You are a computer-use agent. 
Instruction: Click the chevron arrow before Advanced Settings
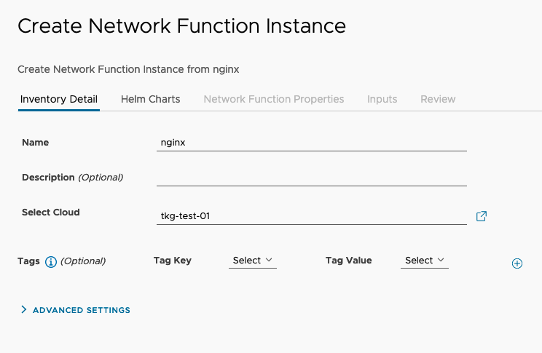coord(24,309)
